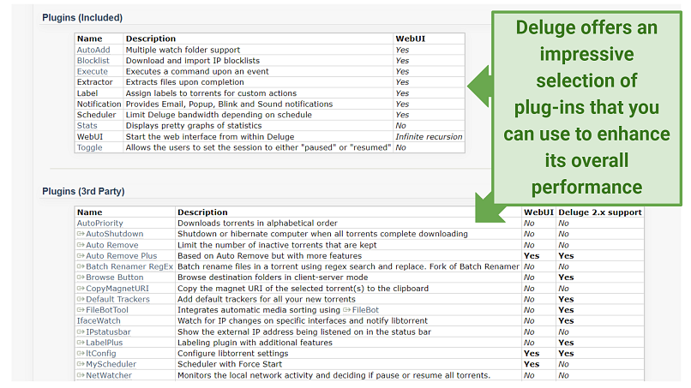The image size is (691, 388).
Task: Click WebUI 'Yes' cell for ltConfig row
Action: pyautogui.click(x=532, y=354)
